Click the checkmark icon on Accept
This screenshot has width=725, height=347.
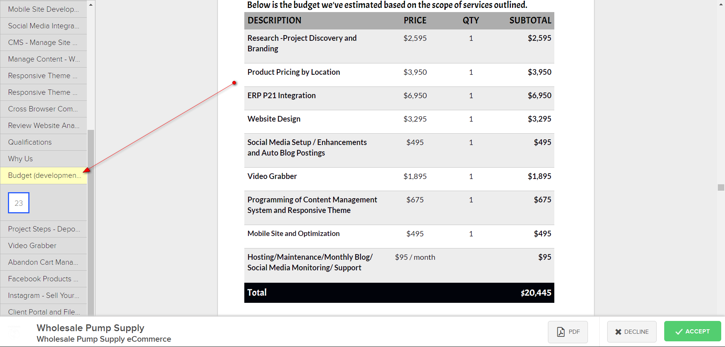(679, 332)
